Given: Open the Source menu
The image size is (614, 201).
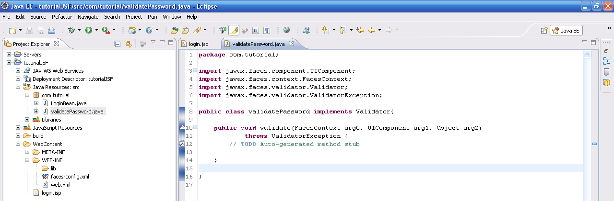Looking at the screenshot, I should pos(38,17).
